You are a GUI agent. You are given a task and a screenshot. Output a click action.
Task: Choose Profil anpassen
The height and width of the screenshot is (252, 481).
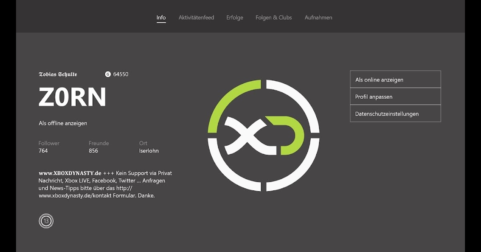point(395,97)
